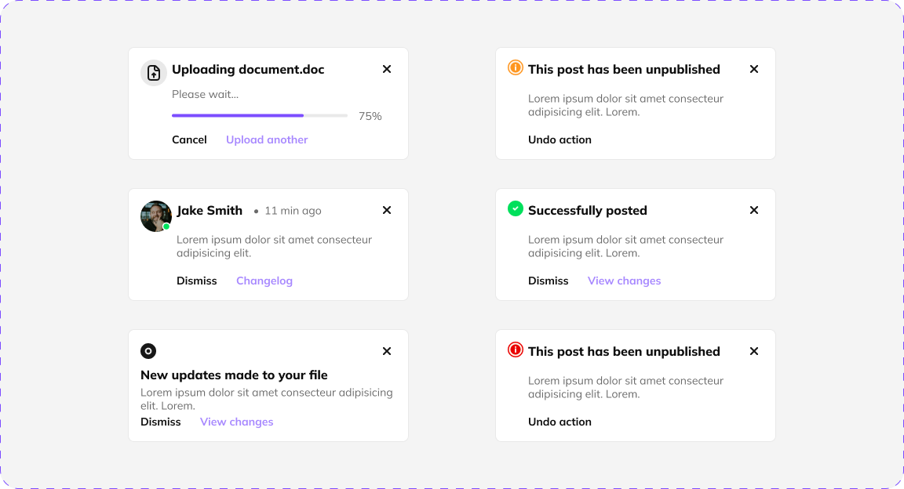This screenshot has height=489, width=904.
Task: Click Upload another link
Action: click(x=267, y=139)
